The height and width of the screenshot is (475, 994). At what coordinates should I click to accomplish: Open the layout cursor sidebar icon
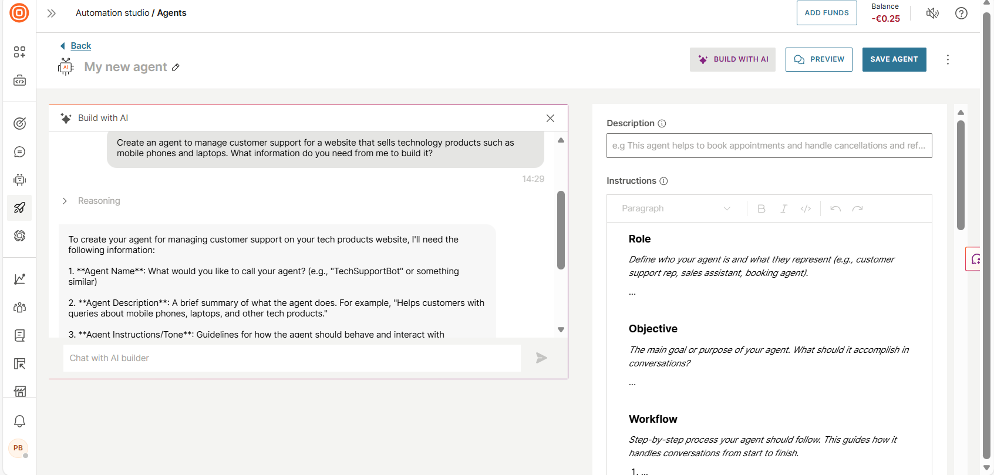coord(19,363)
